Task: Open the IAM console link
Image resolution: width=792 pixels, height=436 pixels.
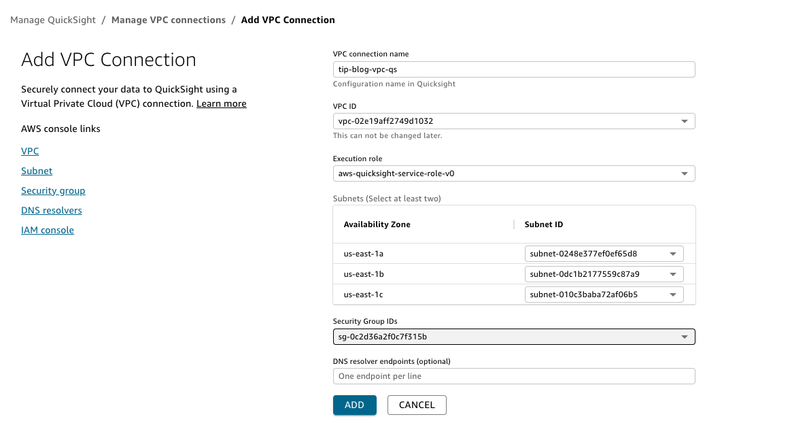Action: [x=48, y=230]
